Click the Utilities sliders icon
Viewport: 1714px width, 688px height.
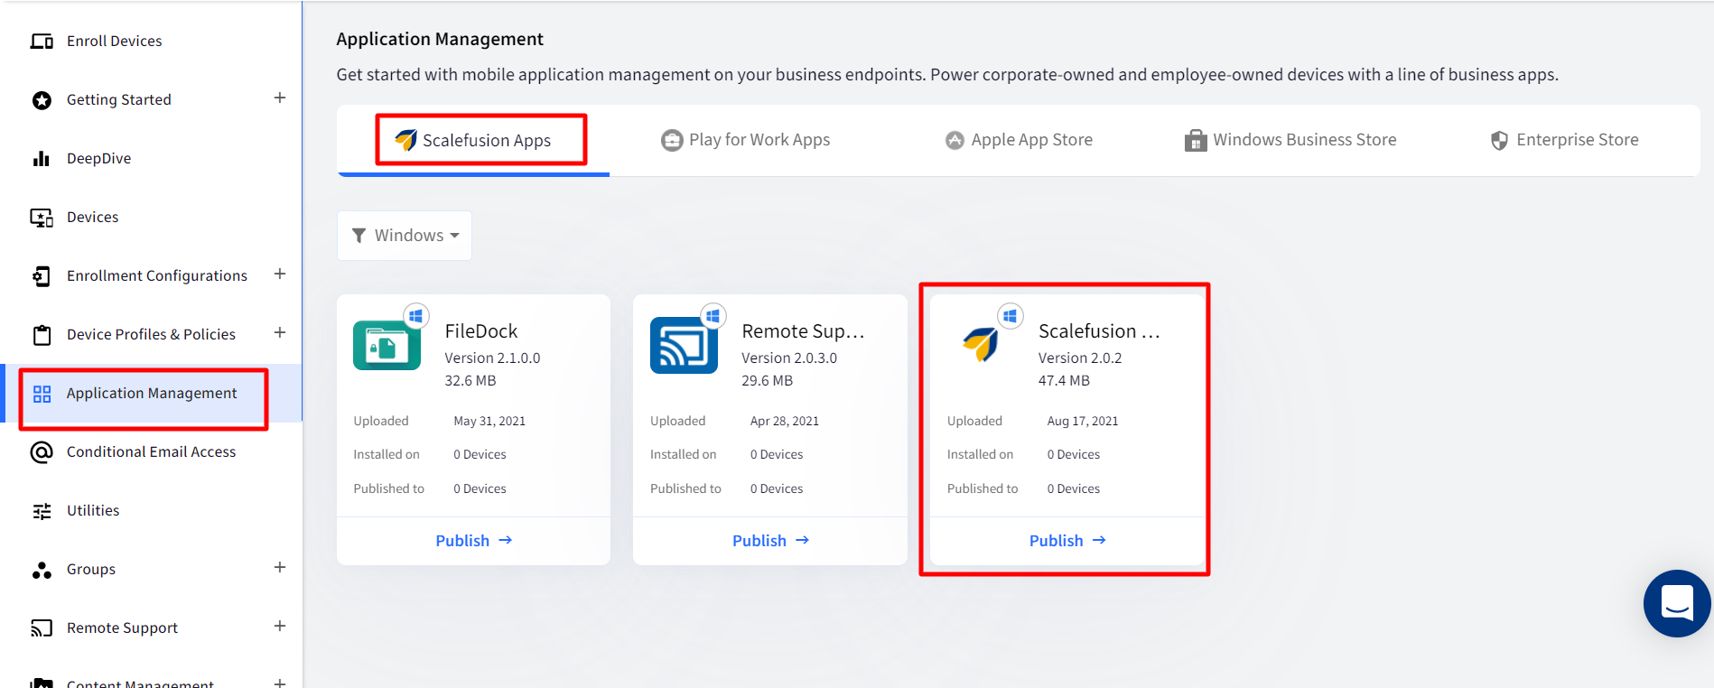pyautogui.click(x=42, y=511)
